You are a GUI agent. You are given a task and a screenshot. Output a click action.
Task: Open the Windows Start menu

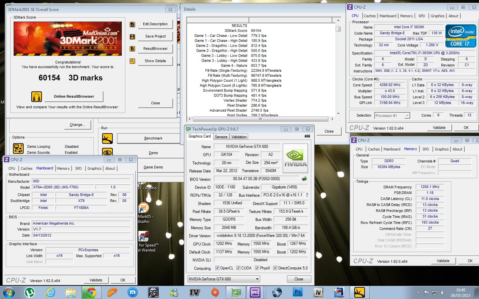click(9, 292)
